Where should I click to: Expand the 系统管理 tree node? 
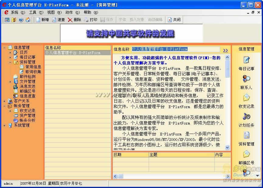[x=5, y=125]
